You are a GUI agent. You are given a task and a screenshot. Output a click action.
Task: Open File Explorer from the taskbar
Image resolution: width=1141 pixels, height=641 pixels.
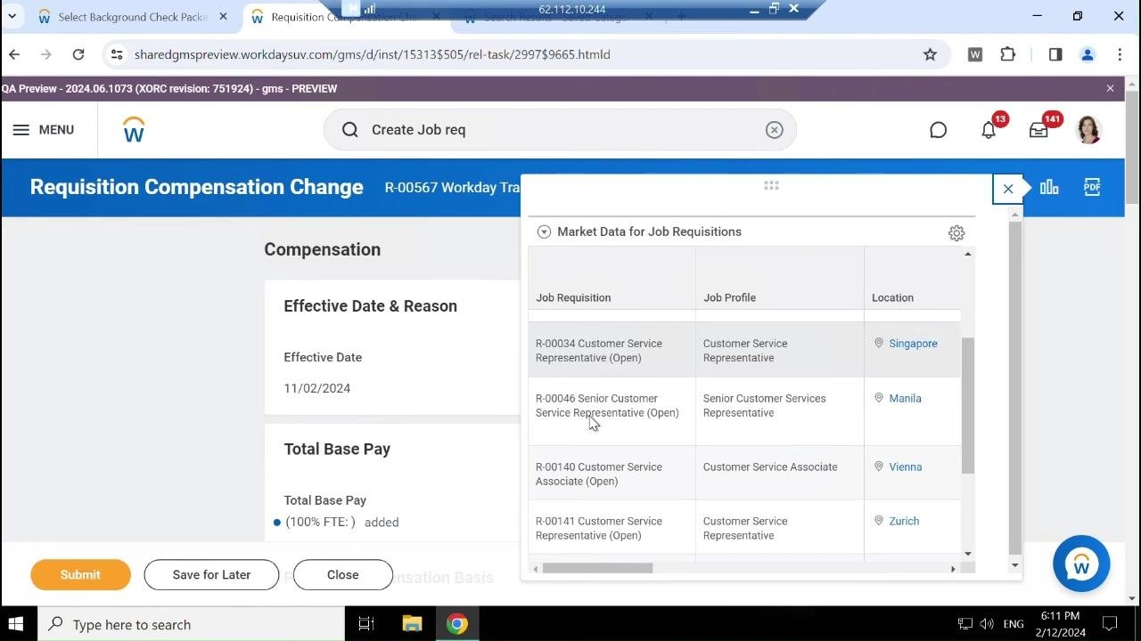tap(412, 624)
